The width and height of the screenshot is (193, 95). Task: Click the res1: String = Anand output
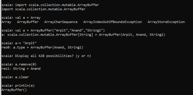[21, 69]
